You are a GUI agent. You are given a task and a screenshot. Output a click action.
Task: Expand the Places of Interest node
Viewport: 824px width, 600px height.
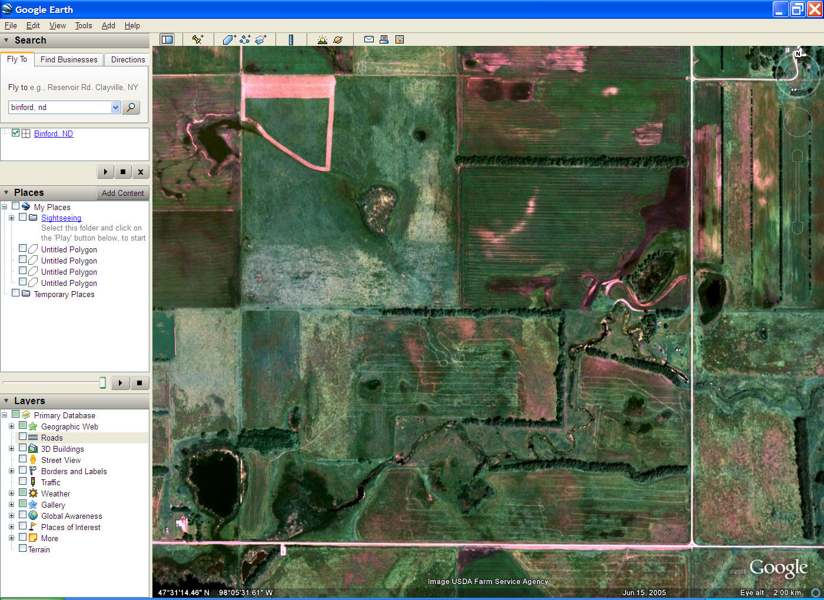click(11, 527)
